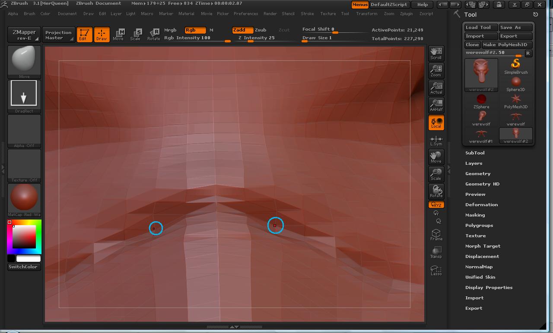Click the Scale icon on the right shelf
The width and height of the screenshot is (553, 333).
click(436, 174)
